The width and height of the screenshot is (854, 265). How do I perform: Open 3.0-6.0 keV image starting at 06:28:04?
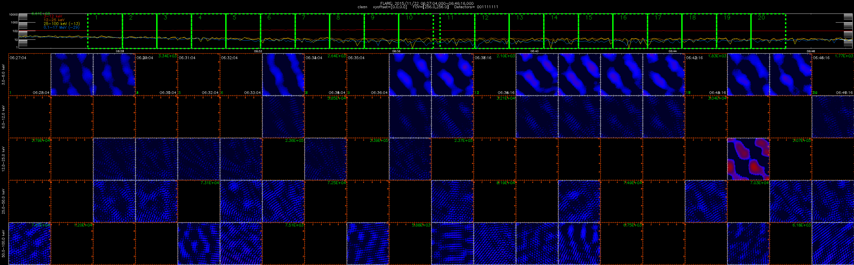[72, 74]
